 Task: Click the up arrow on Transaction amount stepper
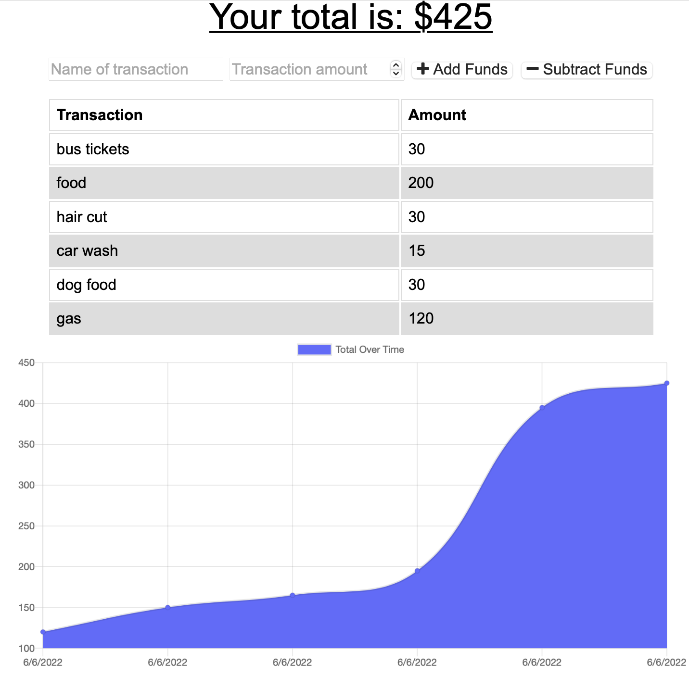pyautogui.click(x=396, y=66)
